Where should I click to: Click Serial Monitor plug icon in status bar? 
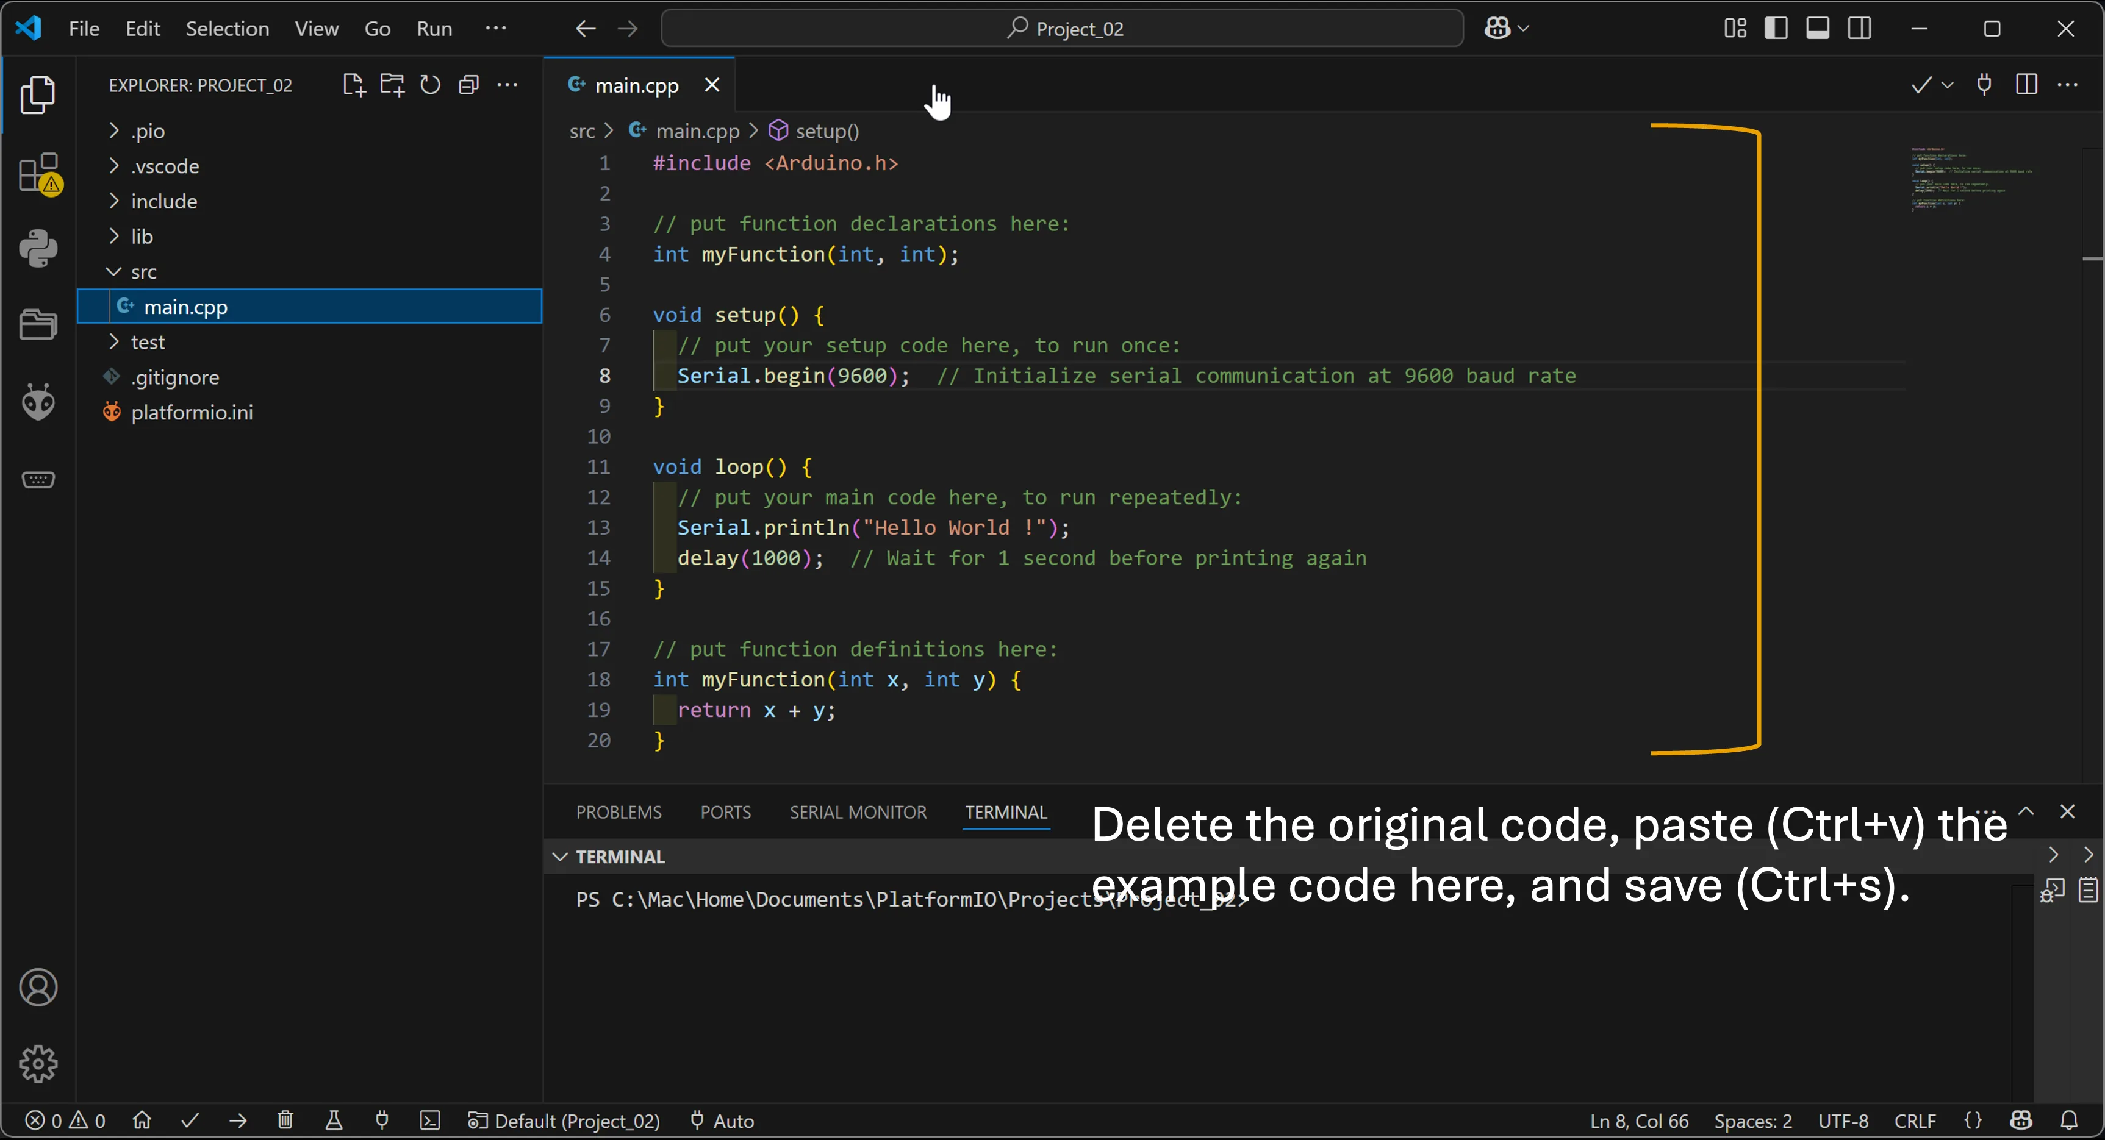(x=382, y=1120)
